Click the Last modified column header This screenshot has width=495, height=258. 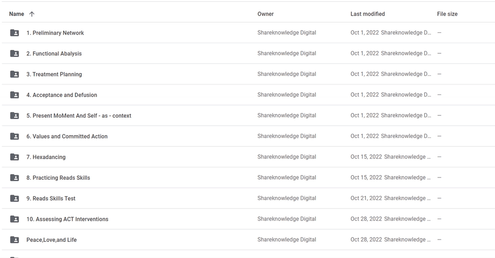[x=367, y=14]
